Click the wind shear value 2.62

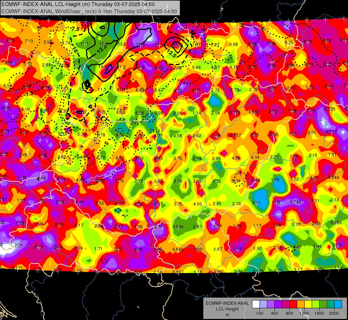click(197, 136)
